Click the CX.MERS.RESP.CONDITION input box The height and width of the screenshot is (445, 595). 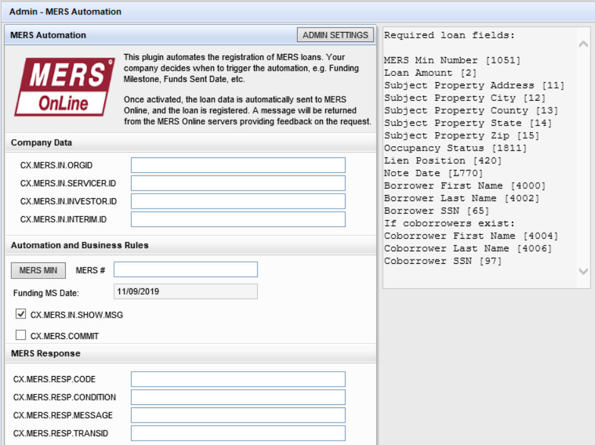(x=238, y=397)
